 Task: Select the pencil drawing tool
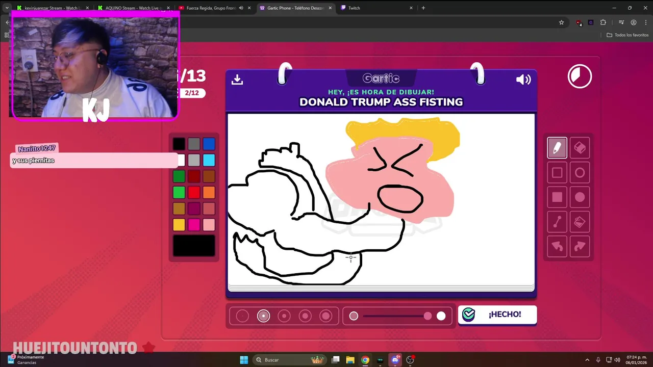click(x=557, y=148)
